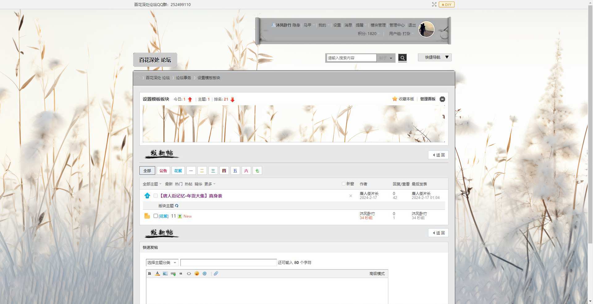593x304 pixels.
Task: Open the 选择主题分类 dropdown
Action: click(162, 263)
